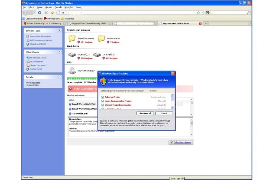This screenshot has width=271, height=180.
Task: Click the Change a settings link
Action: 38,44
